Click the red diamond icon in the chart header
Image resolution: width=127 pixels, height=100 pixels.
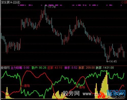(122, 2)
